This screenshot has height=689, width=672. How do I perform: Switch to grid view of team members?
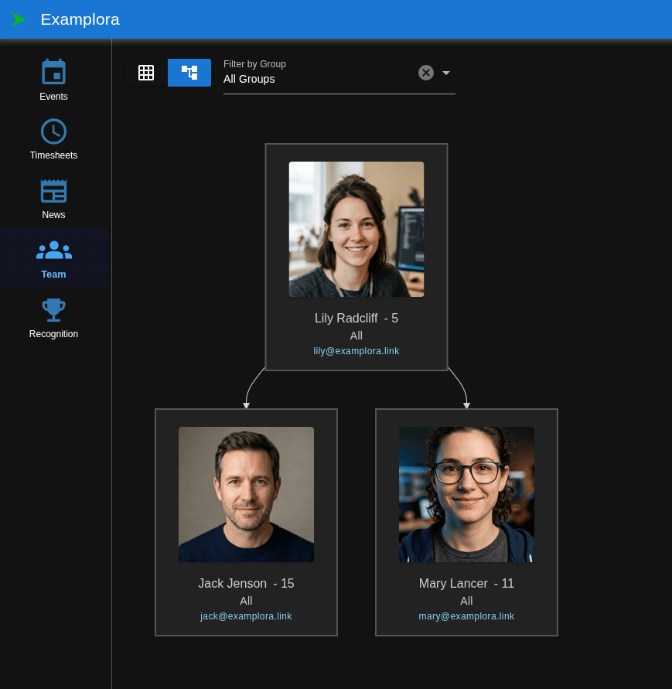click(146, 72)
